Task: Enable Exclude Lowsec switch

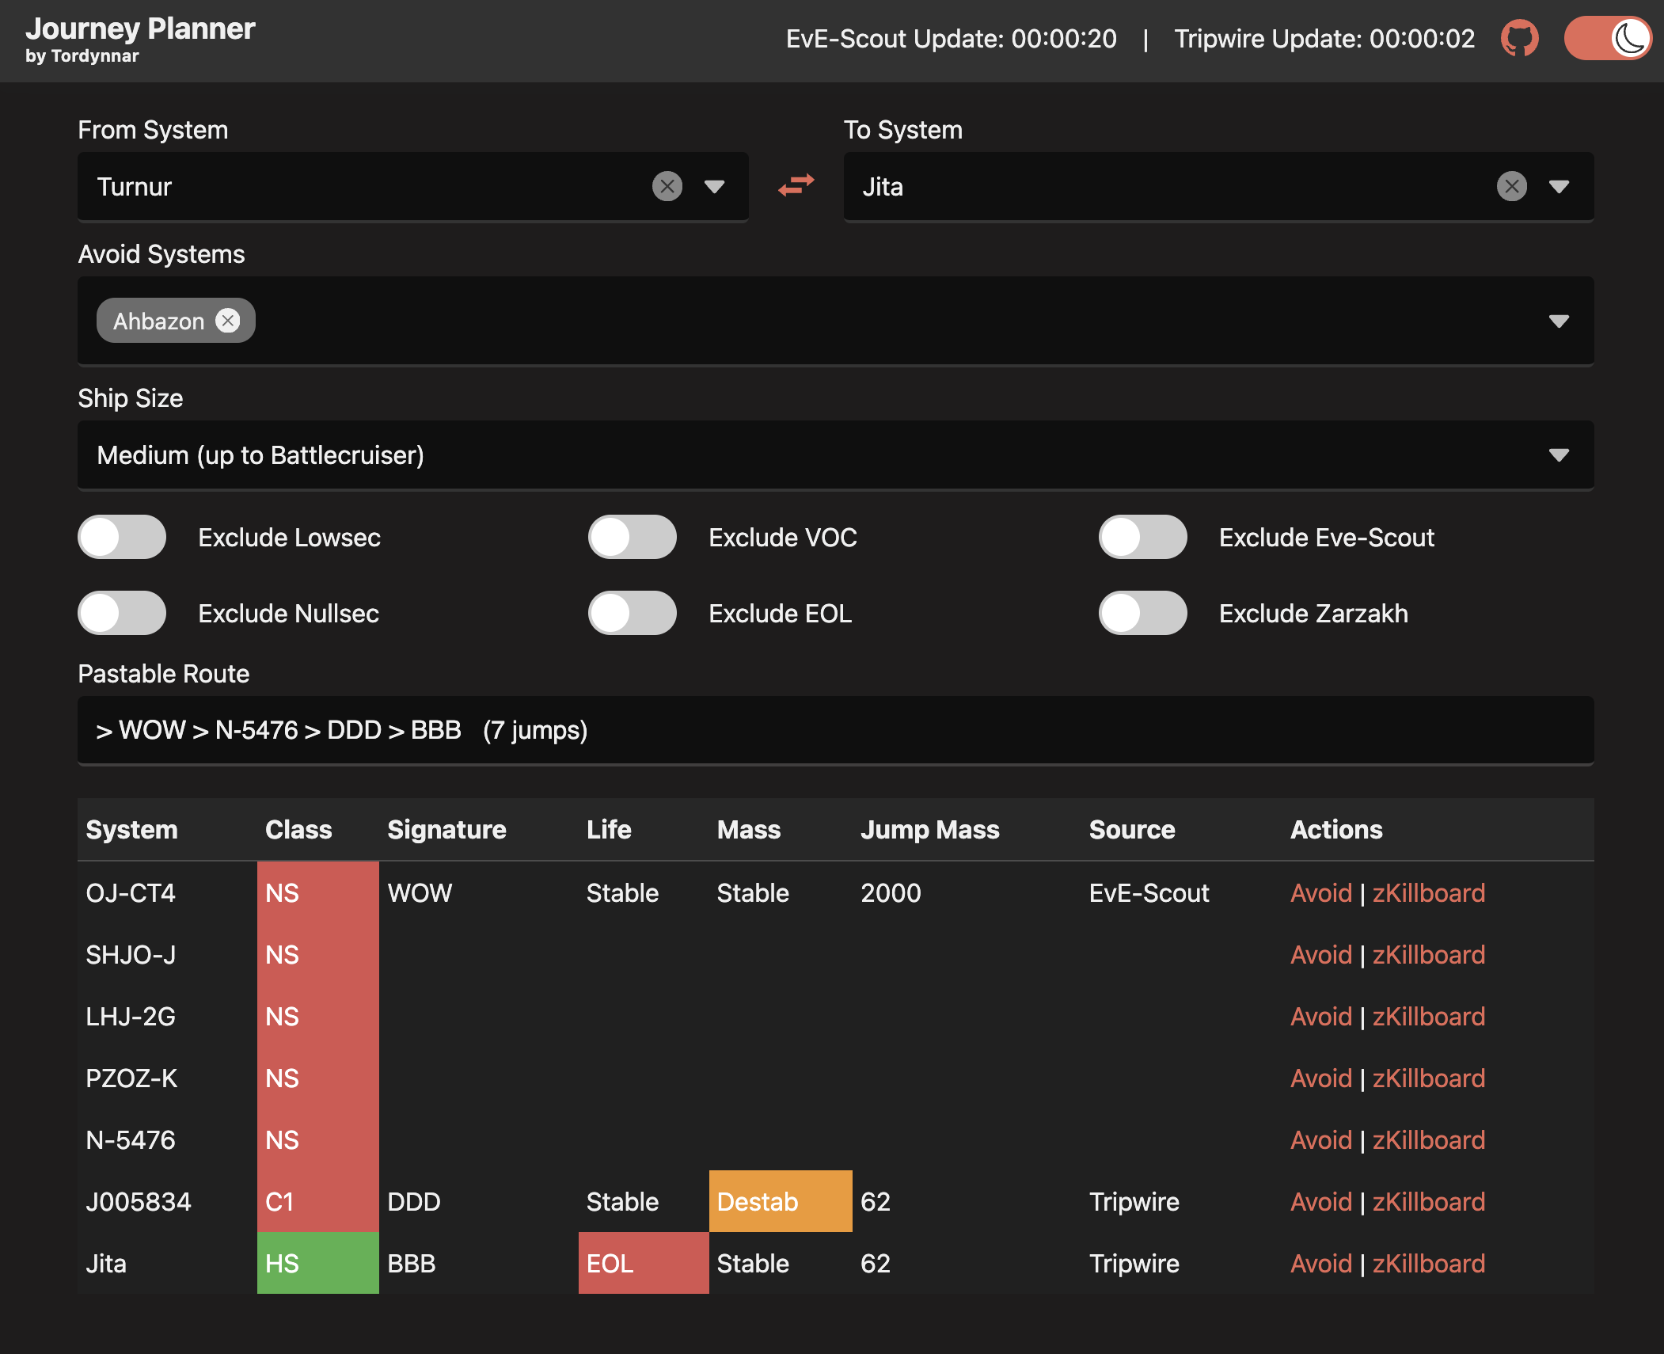Action: [x=122, y=538]
